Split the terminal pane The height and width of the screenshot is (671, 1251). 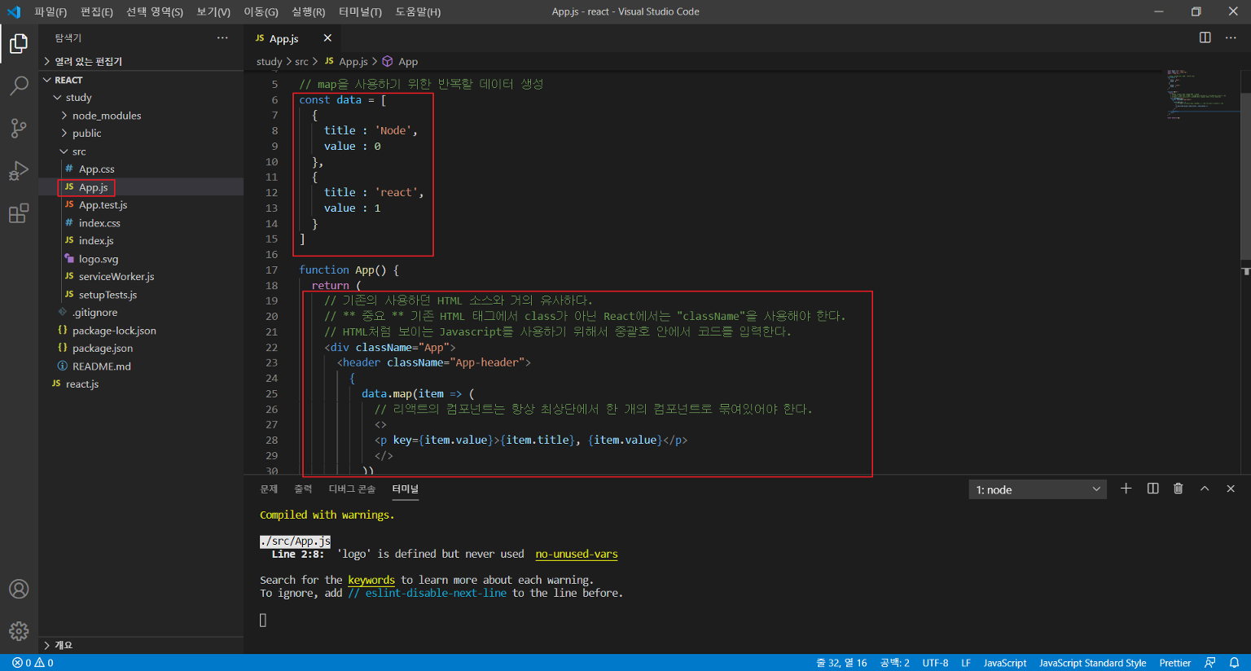coord(1152,489)
